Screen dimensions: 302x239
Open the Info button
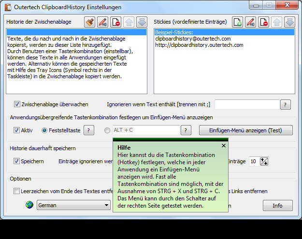pyautogui.click(x=277, y=206)
